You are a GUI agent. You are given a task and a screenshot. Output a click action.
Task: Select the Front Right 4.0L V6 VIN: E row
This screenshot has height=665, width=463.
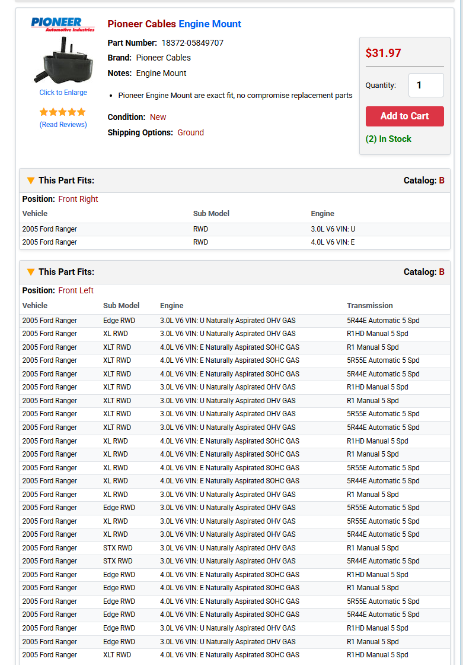(234, 242)
